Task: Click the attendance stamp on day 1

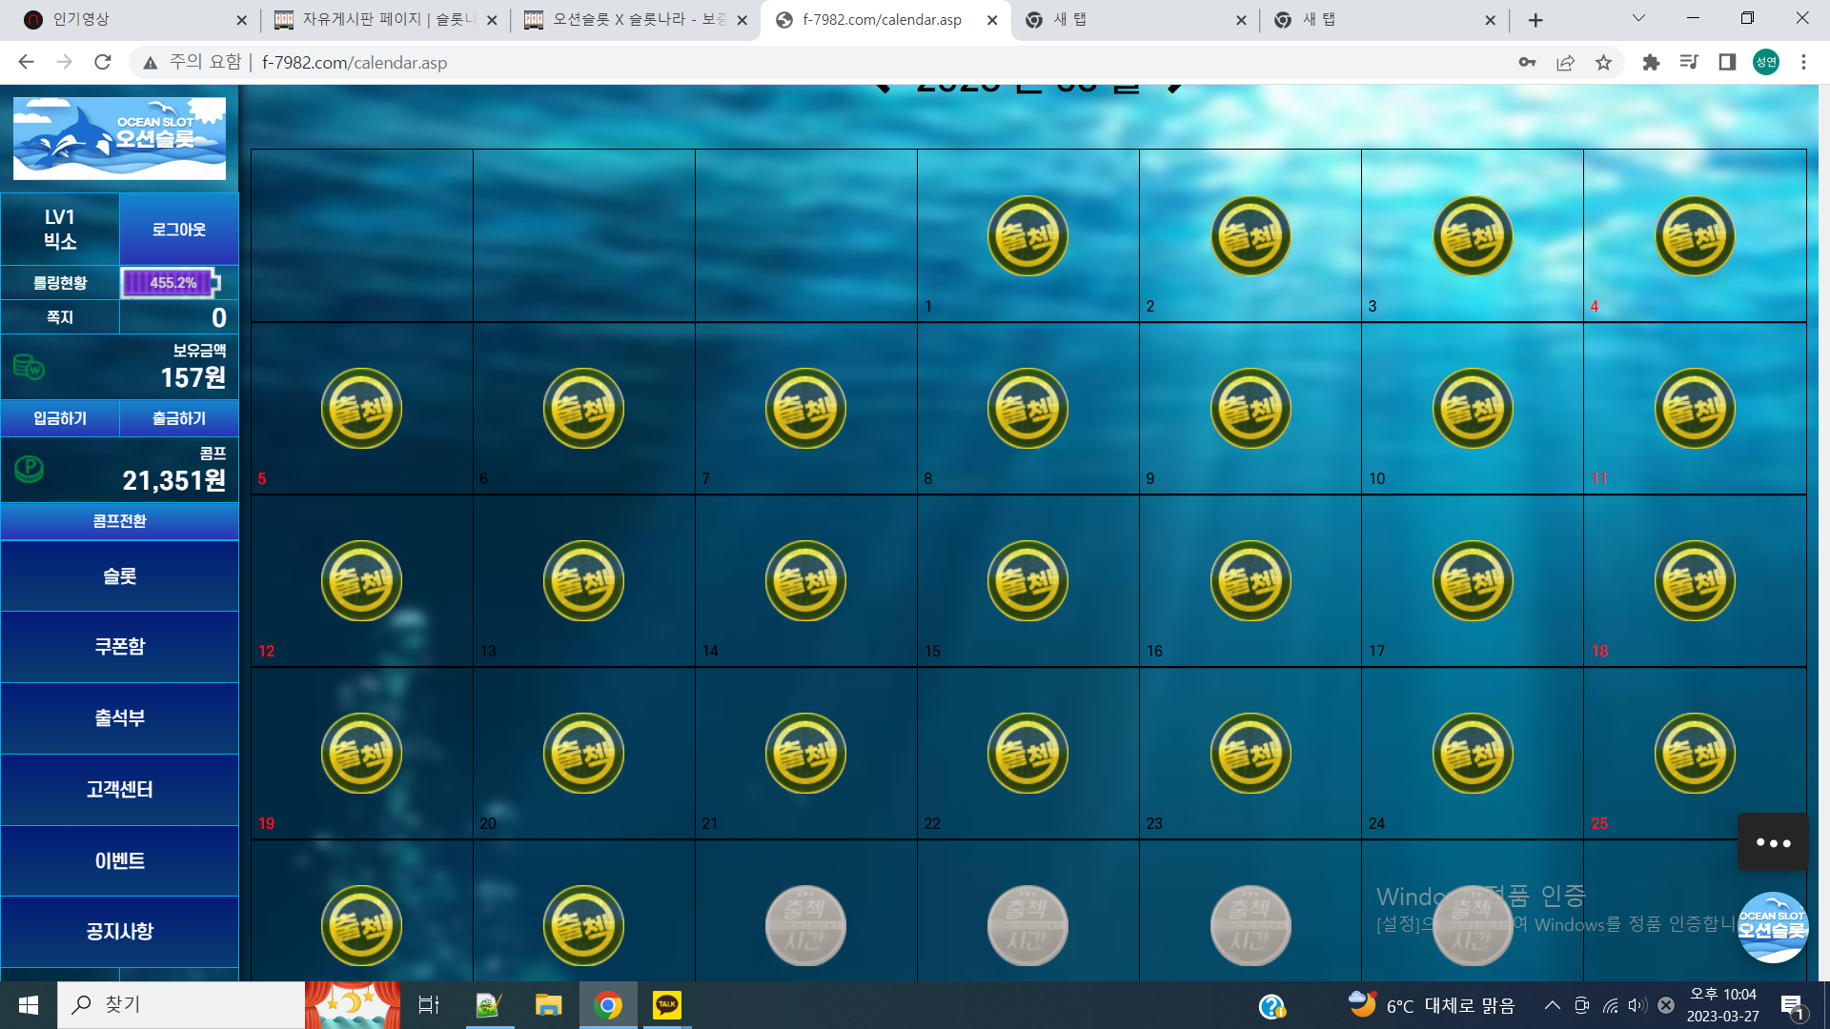Action: click(x=1027, y=235)
